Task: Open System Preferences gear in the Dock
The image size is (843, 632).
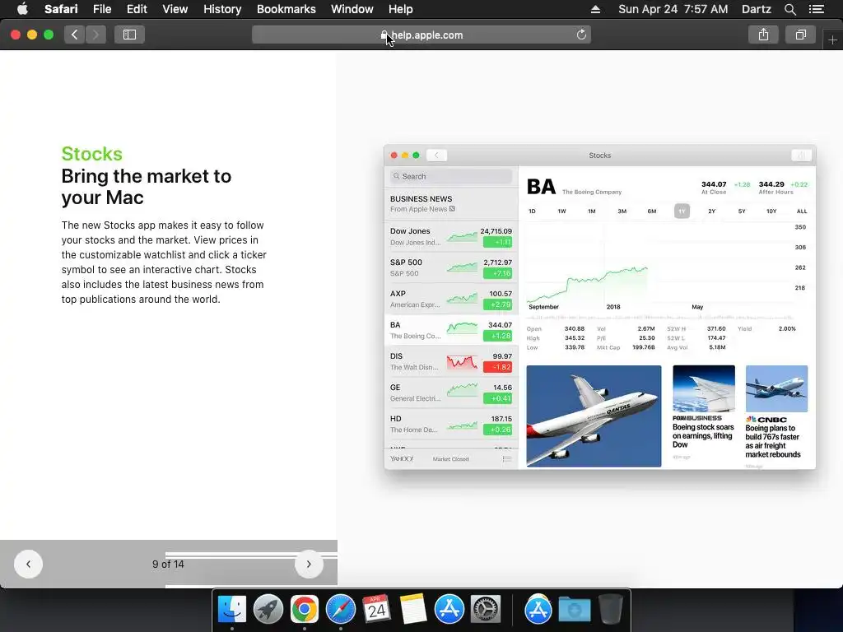Action: point(486,610)
